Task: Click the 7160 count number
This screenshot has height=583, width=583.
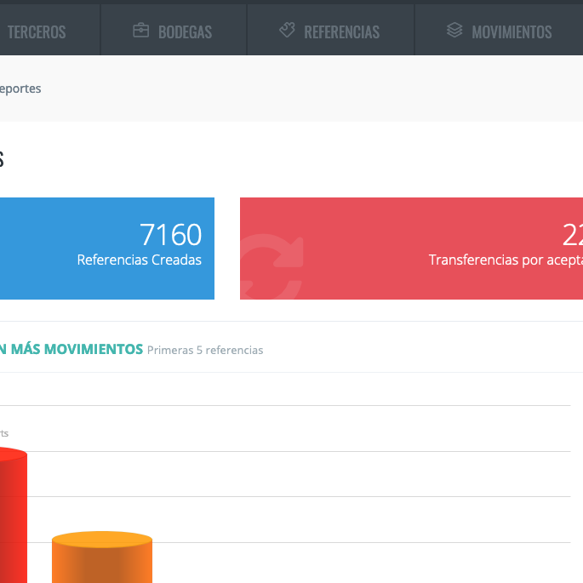Action: pyautogui.click(x=170, y=234)
